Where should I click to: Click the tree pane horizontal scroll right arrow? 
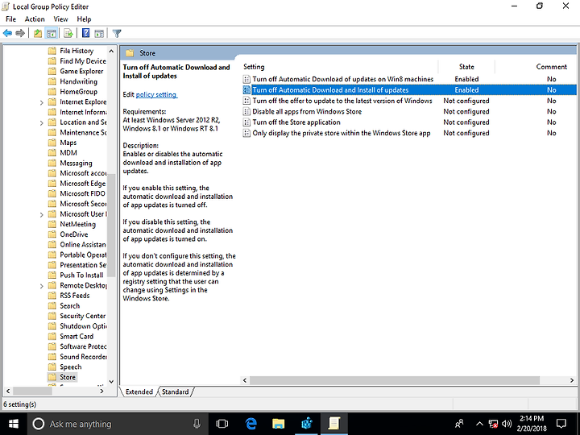pos(102,391)
